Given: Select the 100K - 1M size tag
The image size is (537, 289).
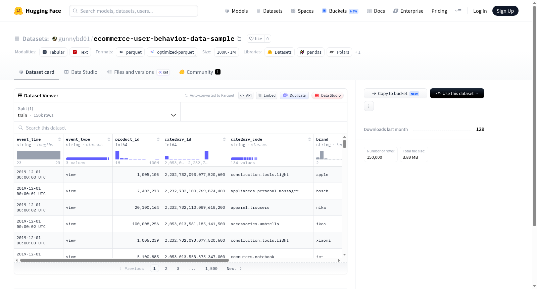Looking at the screenshot, I should 226,52.
